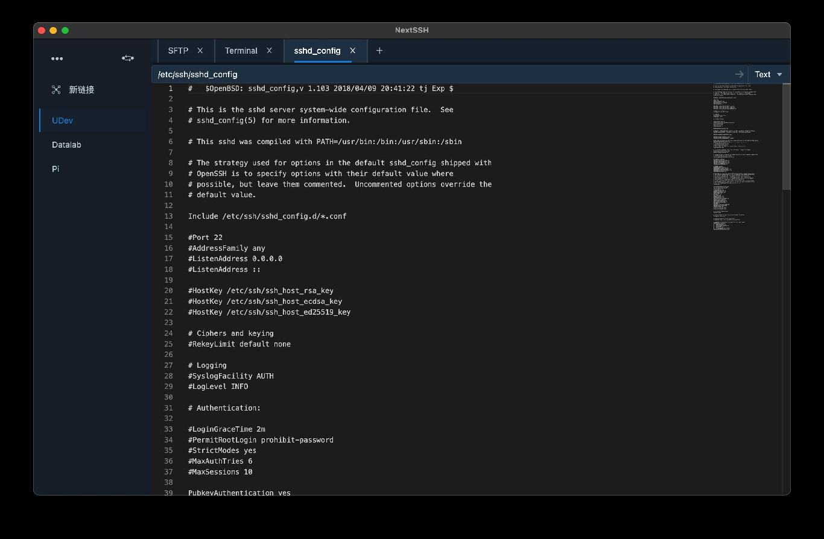The height and width of the screenshot is (539, 824).
Task: Click the editor scrollbar on the right
Action: (786, 139)
